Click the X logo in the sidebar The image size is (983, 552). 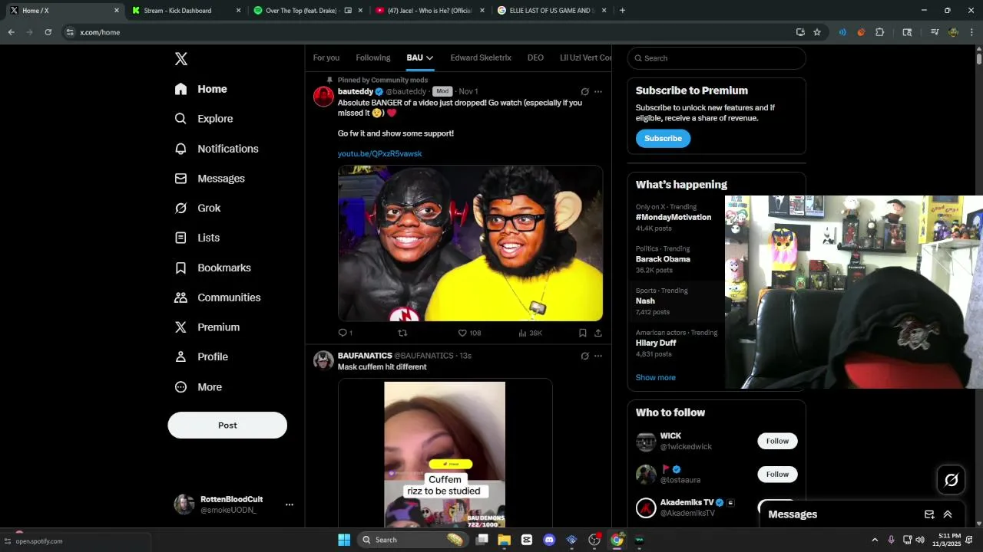tap(181, 59)
